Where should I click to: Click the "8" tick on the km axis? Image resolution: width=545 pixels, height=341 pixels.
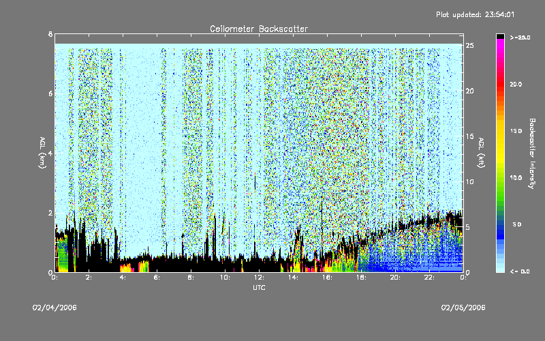click(50, 34)
